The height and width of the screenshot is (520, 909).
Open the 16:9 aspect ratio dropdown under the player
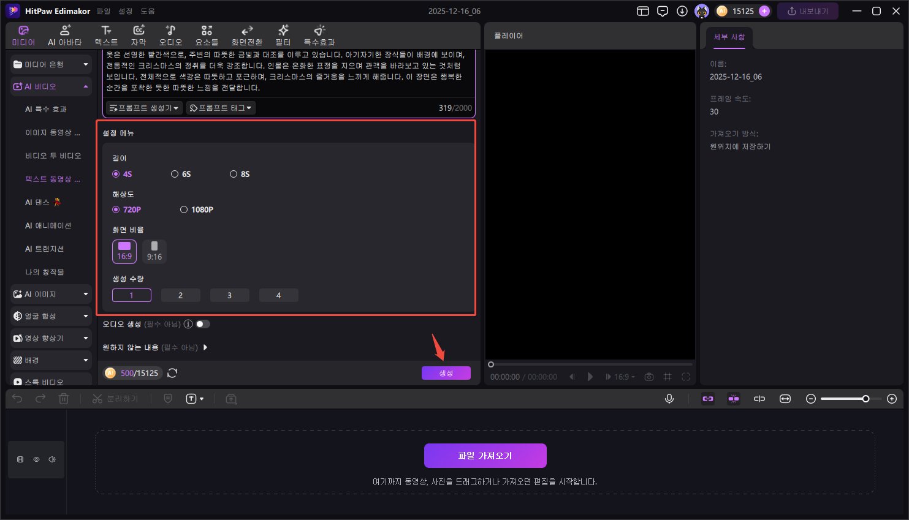pos(620,377)
